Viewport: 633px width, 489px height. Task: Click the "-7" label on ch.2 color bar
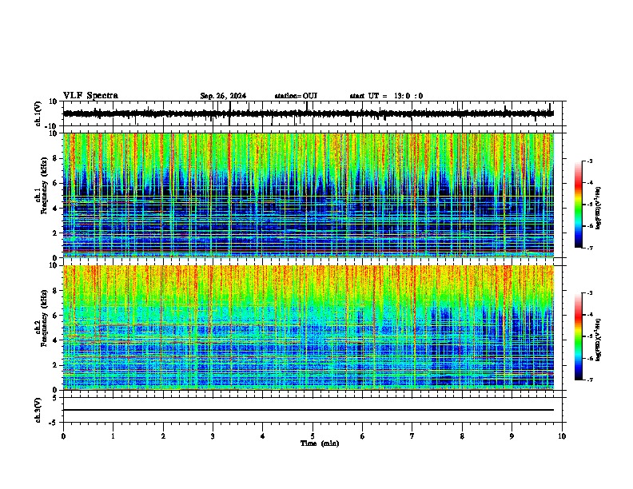pyautogui.click(x=590, y=380)
